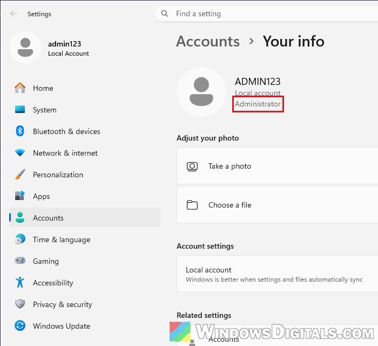Click the Find a setting search box
Image resolution: width=378 pixels, height=346 pixels.
coord(266,14)
